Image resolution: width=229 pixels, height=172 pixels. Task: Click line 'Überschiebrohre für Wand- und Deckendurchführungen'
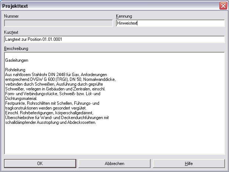pyautogui.click(x=57, y=118)
